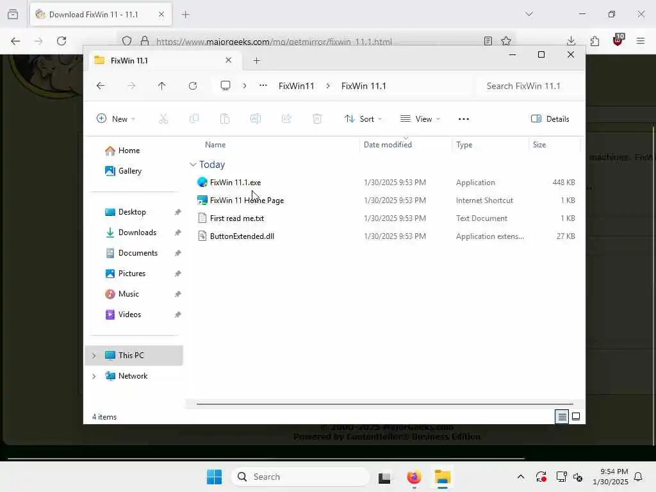Toggle Firefox reader view icon
This screenshot has height=492, width=656.
488,41
